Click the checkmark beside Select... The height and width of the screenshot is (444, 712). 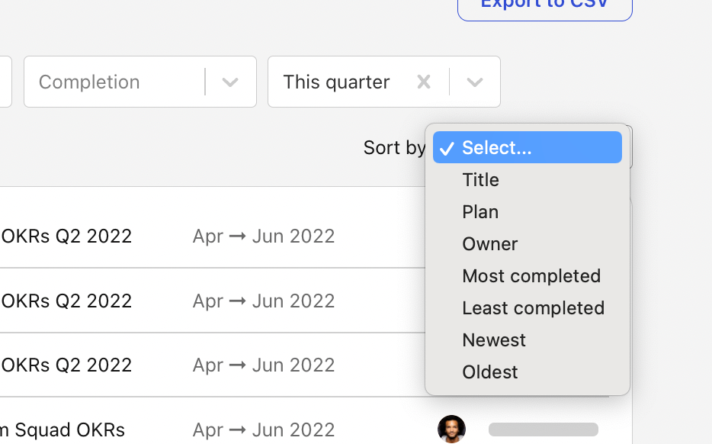[447, 149]
